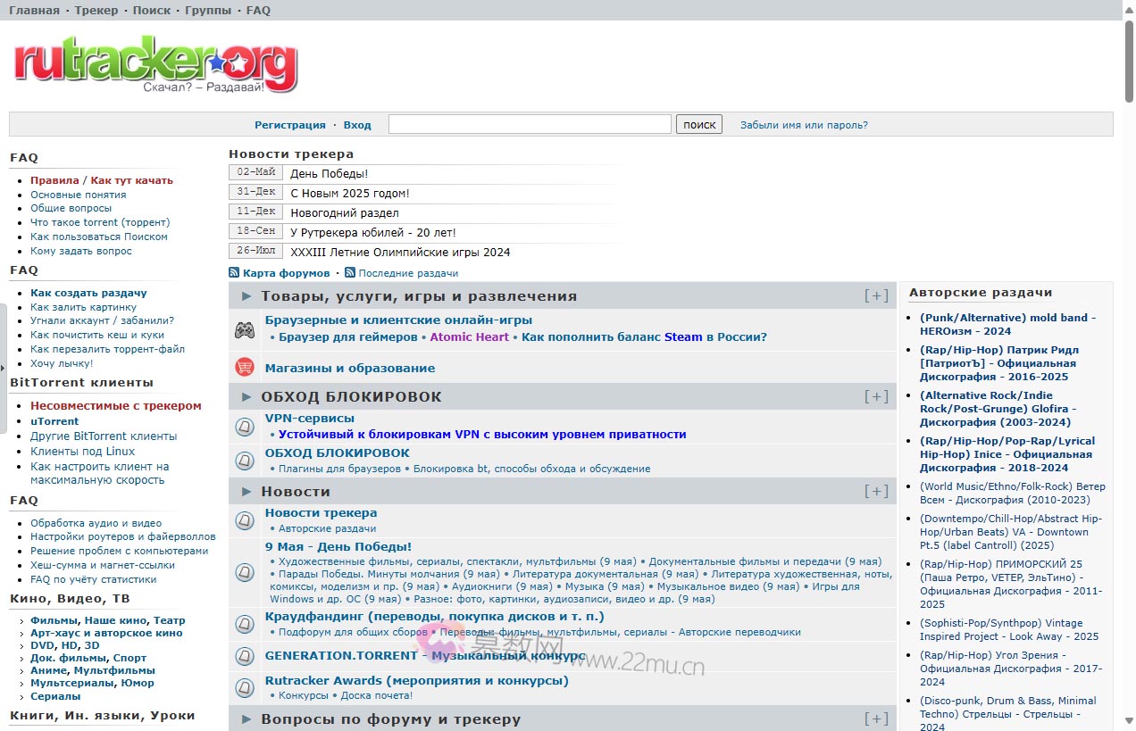Click the Rutracker Awards forum icon
The height and width of the screenshot is (731, 1136).
point(244,687)
